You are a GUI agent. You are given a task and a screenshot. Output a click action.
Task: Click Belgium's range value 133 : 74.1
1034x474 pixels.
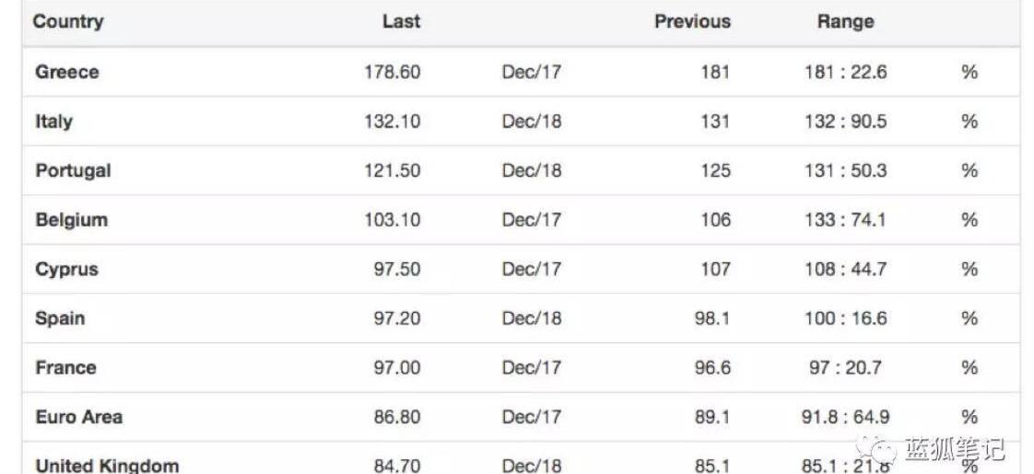845,220
